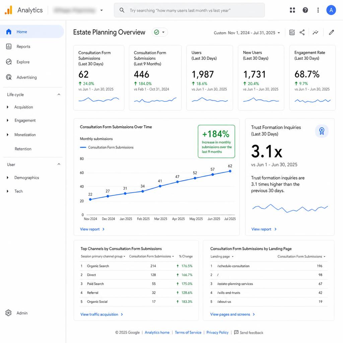Click Organic Social row

click(137, 301)
